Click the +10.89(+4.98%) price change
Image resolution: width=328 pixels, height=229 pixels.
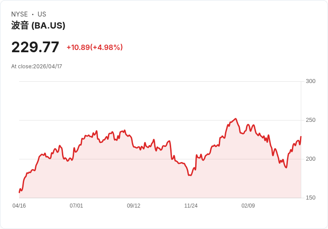94,47
